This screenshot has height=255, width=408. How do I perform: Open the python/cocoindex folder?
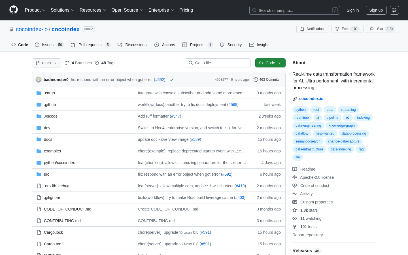59,163
